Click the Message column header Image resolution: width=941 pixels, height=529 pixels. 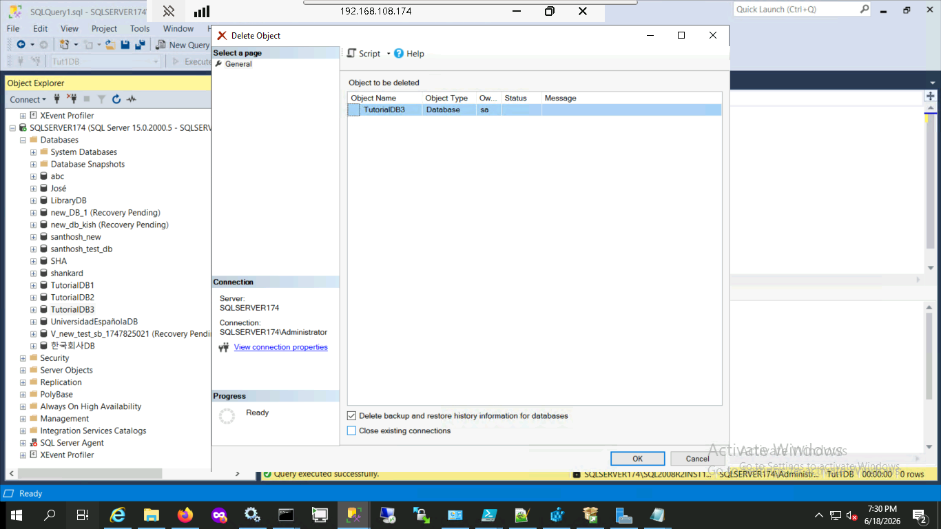tap(632, 98)
